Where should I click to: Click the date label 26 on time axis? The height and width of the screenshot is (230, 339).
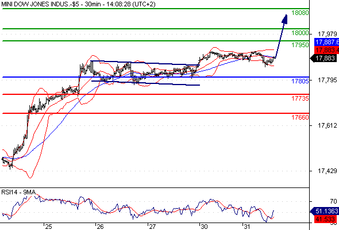(x=100, y=227)
